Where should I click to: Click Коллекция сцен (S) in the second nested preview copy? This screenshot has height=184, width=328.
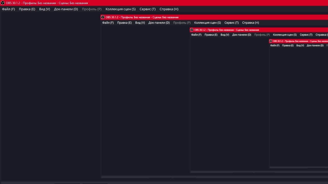point(285,35)
